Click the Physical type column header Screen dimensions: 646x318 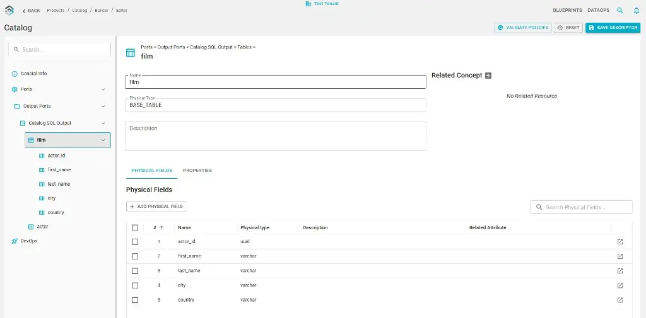click(255, 227)
